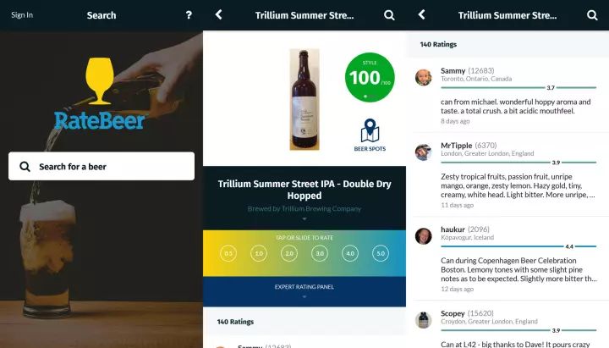Open the Beer Spots map icon
The image size is (609, 348).
[x=370, y=135]
